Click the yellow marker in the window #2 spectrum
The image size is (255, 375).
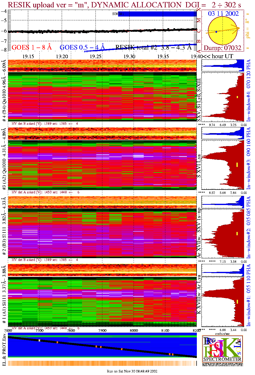coord(237,233)
